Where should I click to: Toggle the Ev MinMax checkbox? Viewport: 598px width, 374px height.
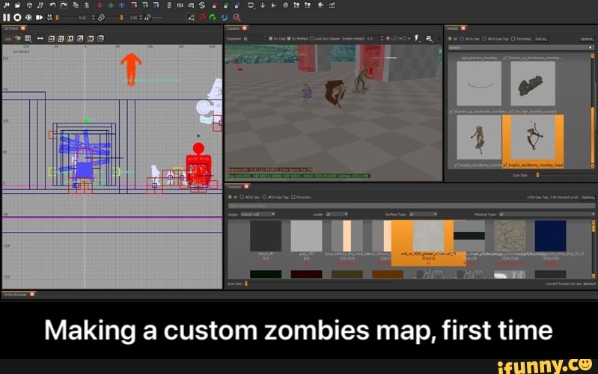[x=289, y=38]
